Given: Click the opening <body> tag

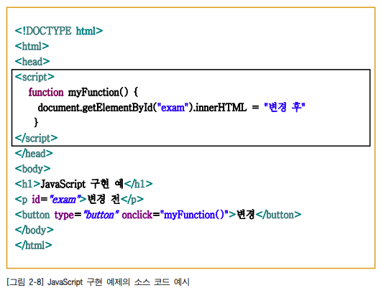Looking at the screenshot, I should coord(32,169).
